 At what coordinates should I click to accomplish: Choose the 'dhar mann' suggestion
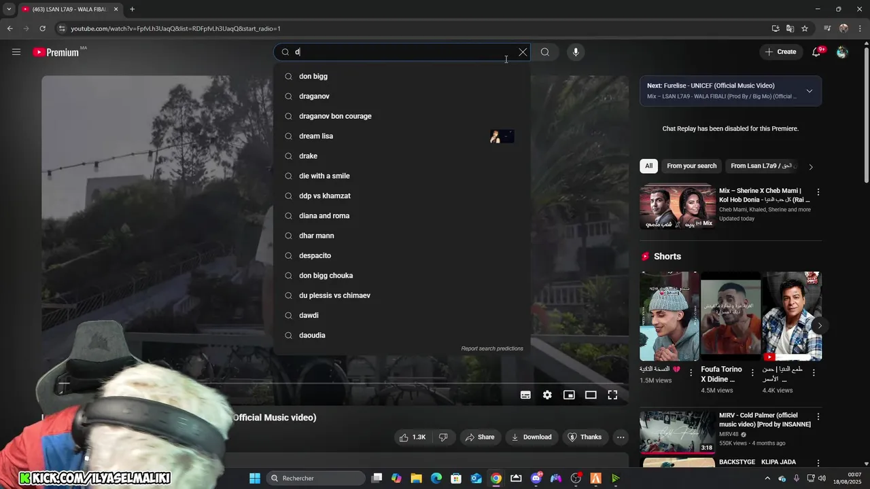(x=402, y=236)
